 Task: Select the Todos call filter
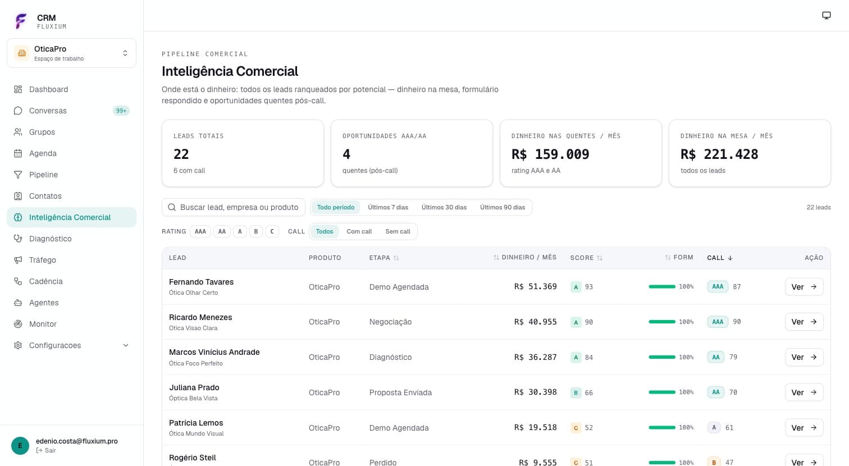(325, 231)
